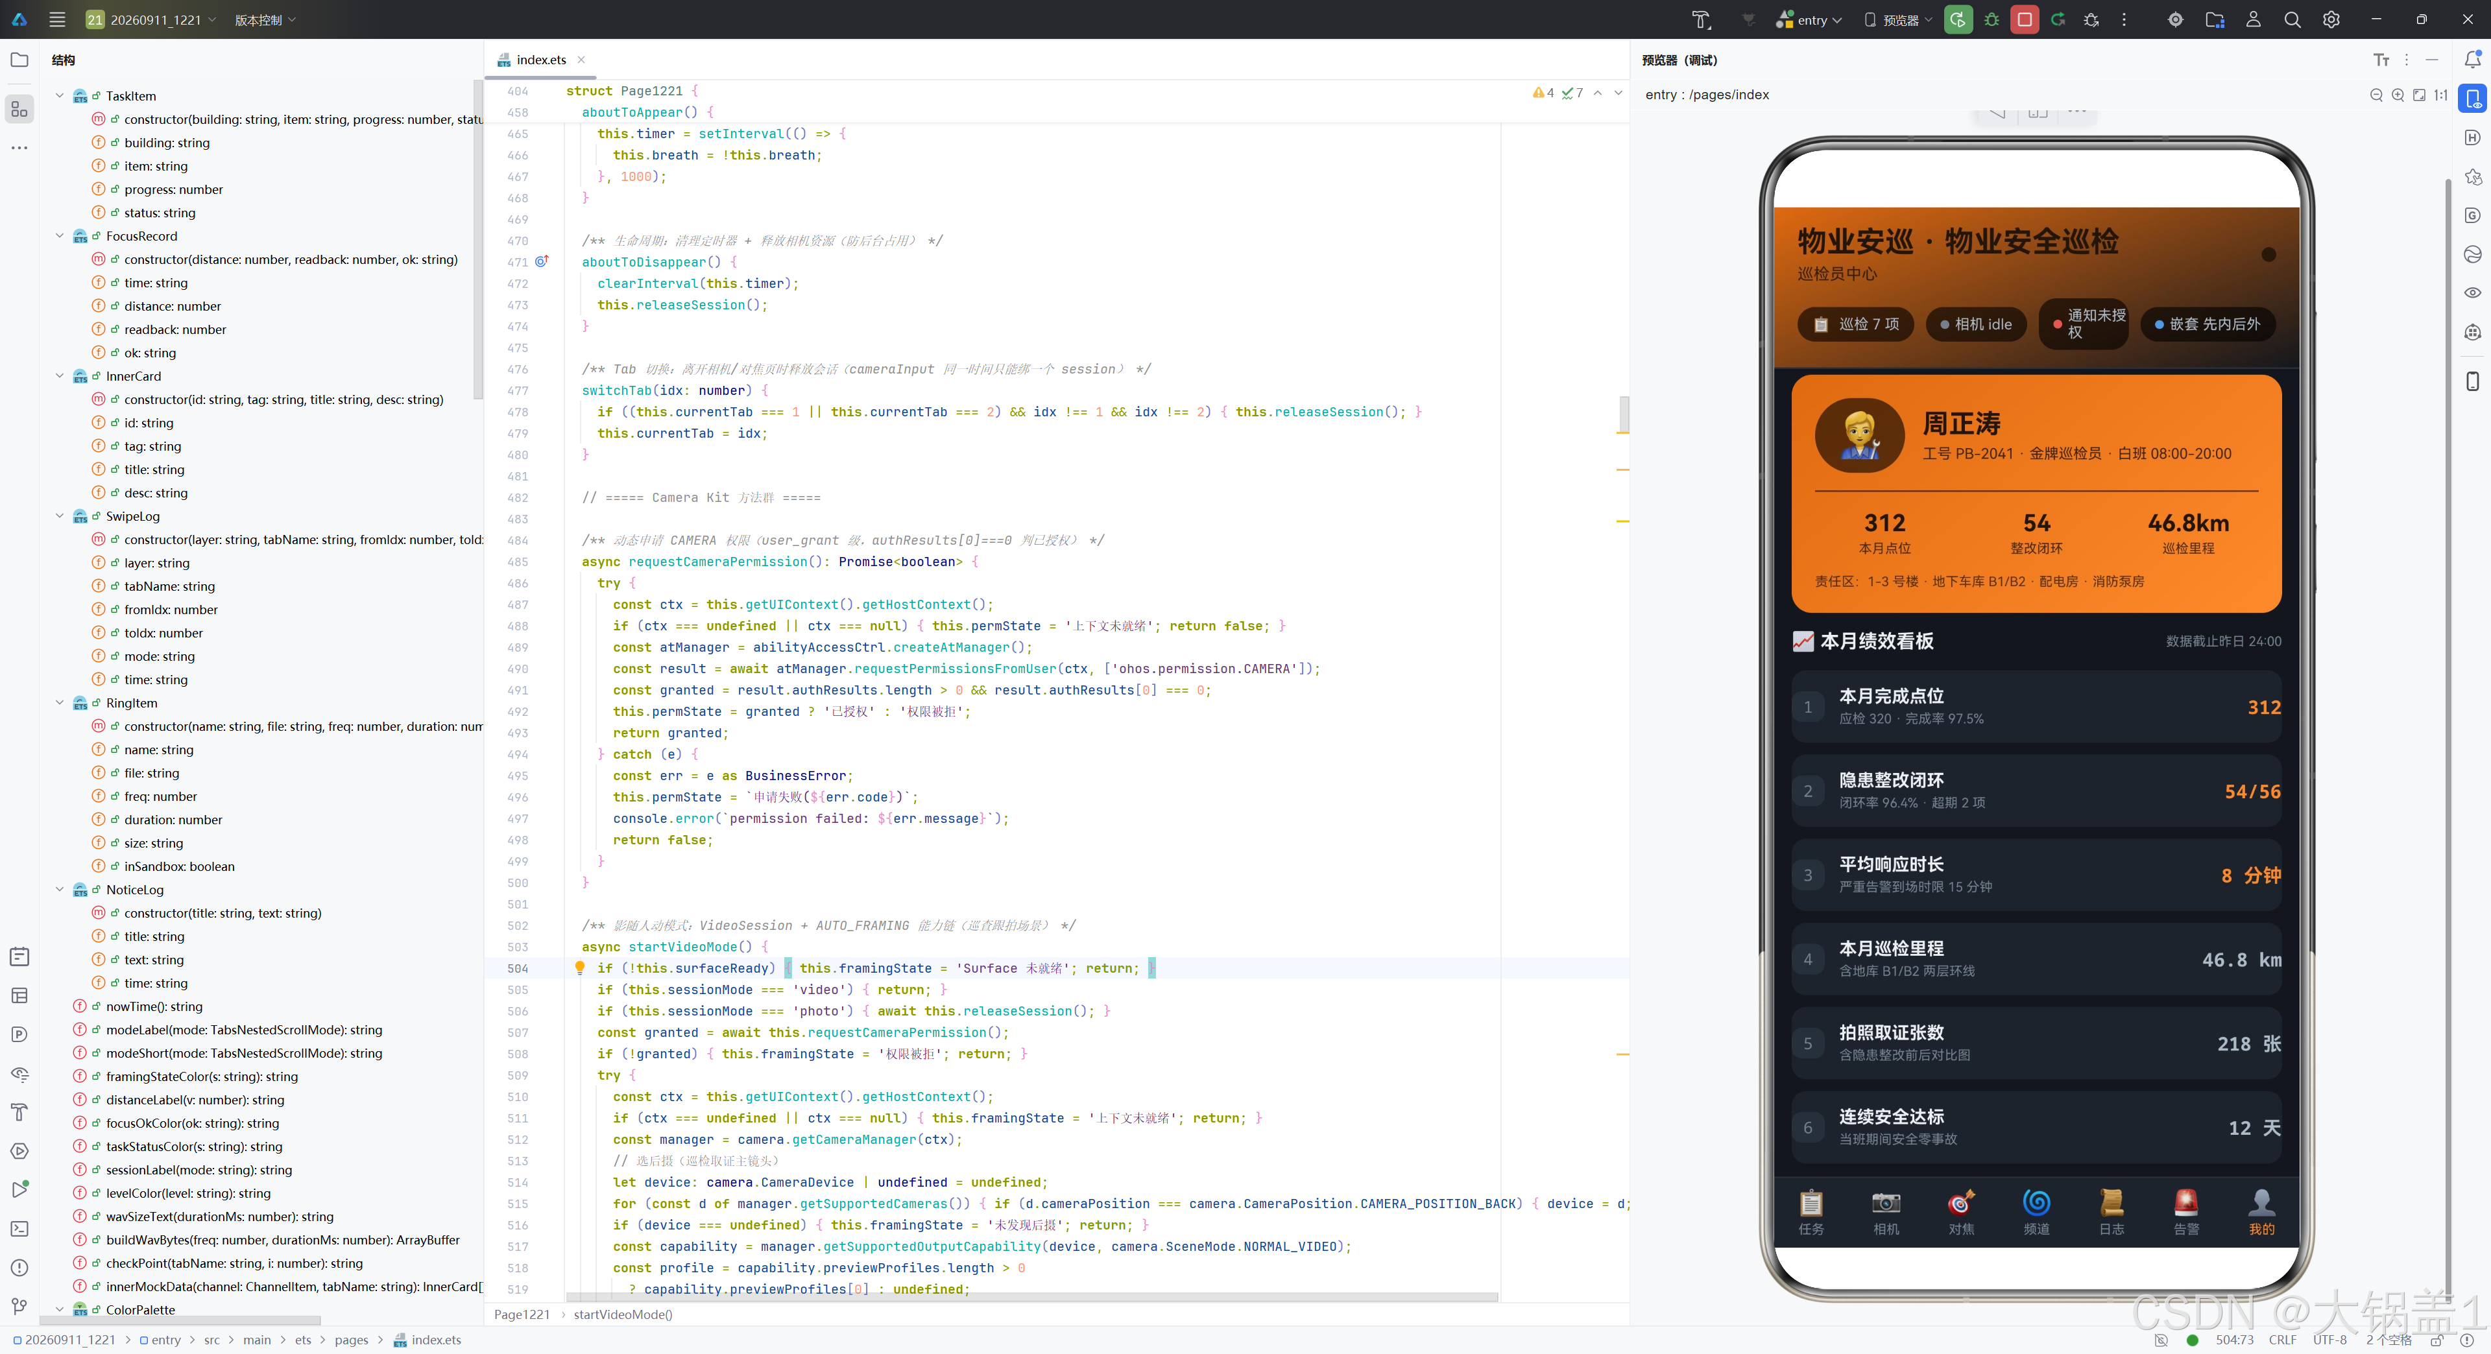Go to previous highlighted error arrow
The height and width of the screenshot is (1354, 2491).
click(1598, 93)
